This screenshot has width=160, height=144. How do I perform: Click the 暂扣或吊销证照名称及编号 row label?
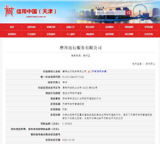pos(45,134)
